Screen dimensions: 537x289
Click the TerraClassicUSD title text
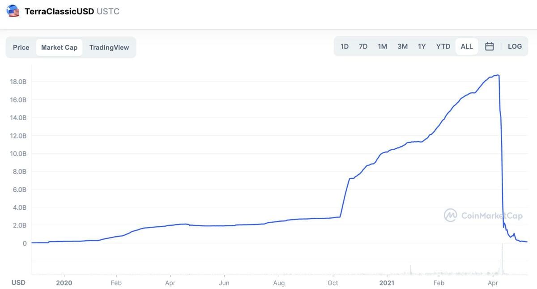pyautogui.click(x=59, y=11)
